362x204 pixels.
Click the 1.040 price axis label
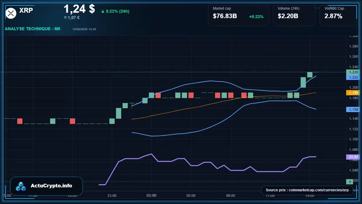(353, 170)
